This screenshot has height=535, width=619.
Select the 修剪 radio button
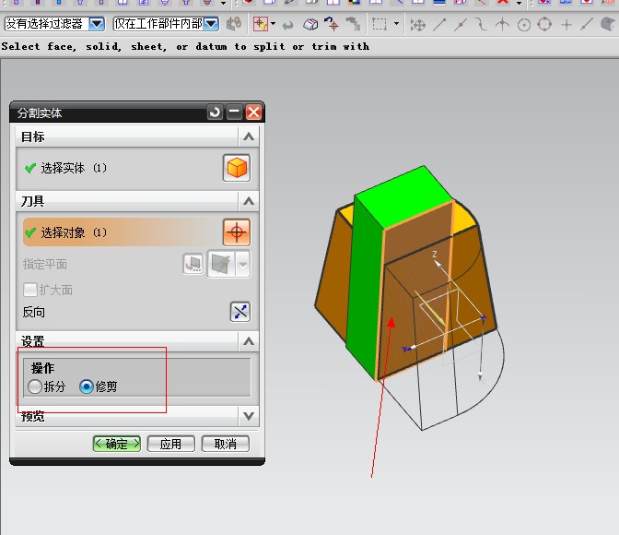click(x=87, y=386)
